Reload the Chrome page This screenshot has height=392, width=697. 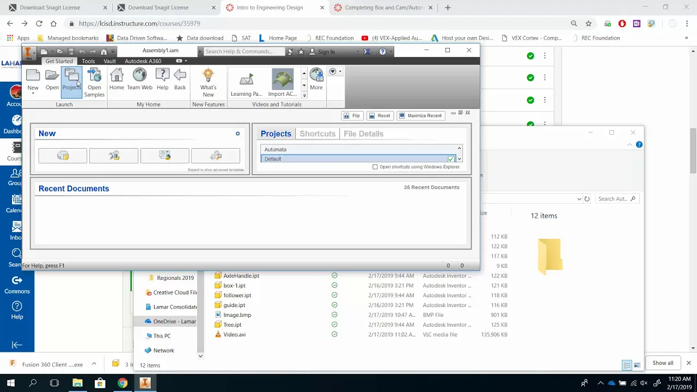tap(39, 23)
